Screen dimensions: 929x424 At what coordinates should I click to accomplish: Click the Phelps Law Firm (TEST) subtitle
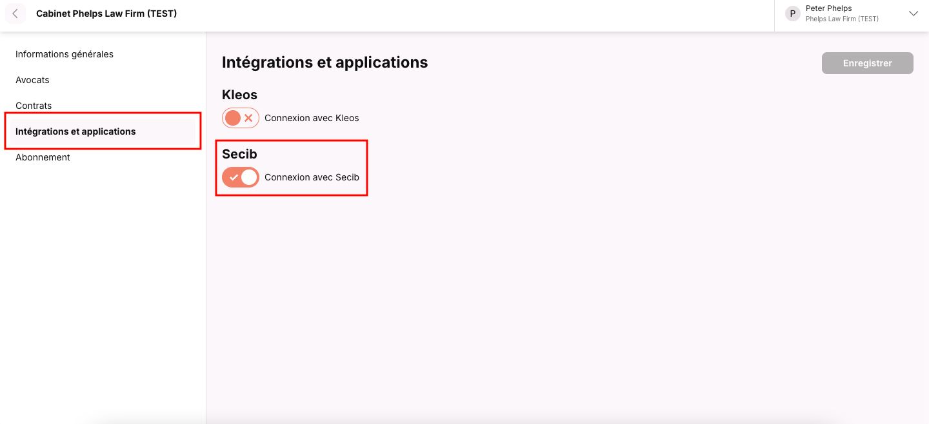(842, 19)
